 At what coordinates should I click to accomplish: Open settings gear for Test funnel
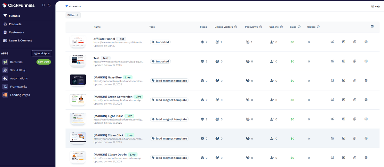click(x=366, y=61)
